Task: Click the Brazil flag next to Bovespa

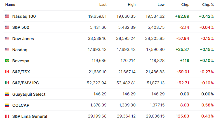Action: click(x=7, y=61)
